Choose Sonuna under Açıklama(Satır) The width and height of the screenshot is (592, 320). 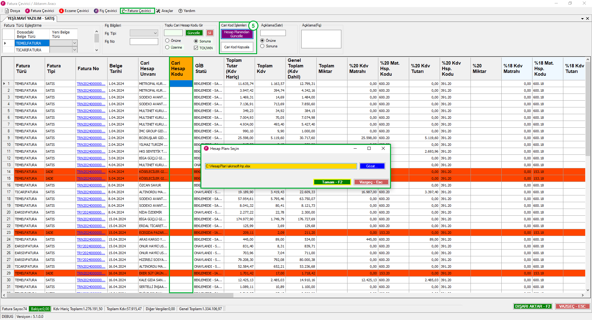coord(262,46)
